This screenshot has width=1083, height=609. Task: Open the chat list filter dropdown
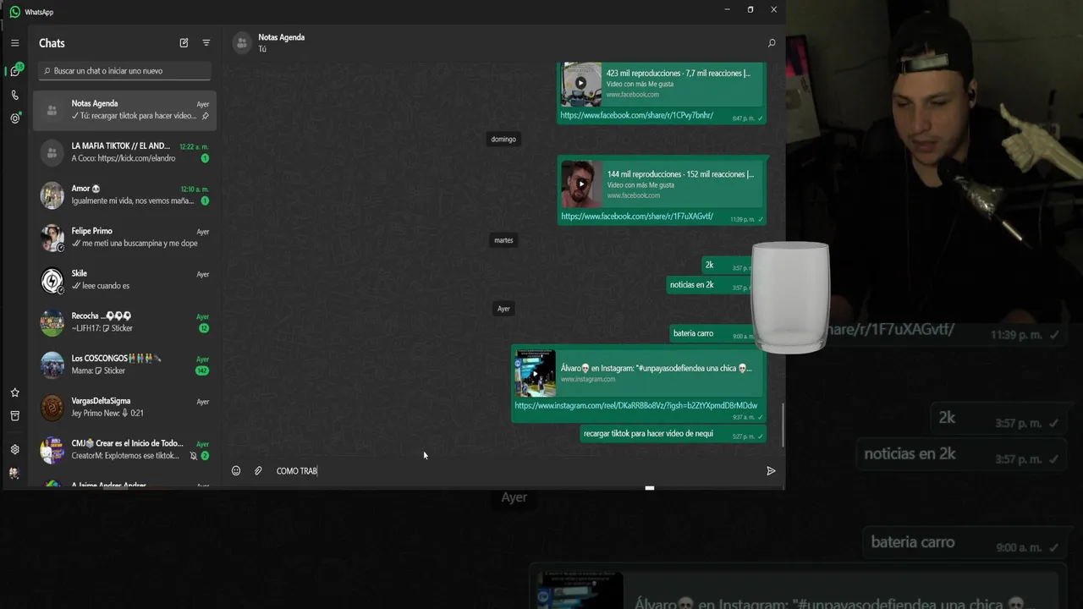point(206,43)
